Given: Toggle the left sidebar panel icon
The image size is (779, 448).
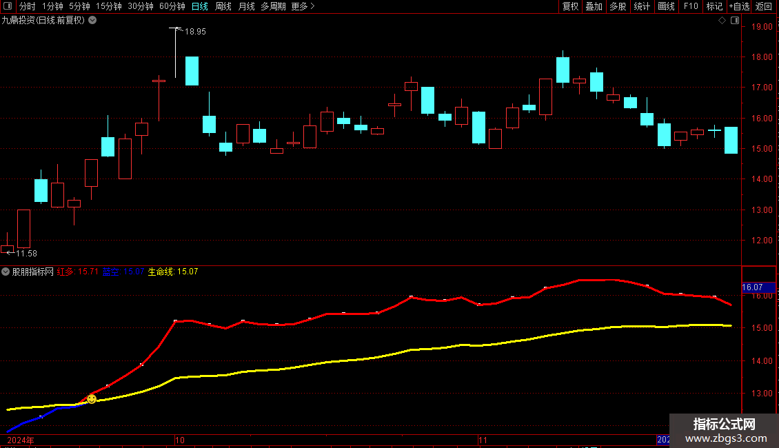Looking at the screenshot, I should [8, 6].
